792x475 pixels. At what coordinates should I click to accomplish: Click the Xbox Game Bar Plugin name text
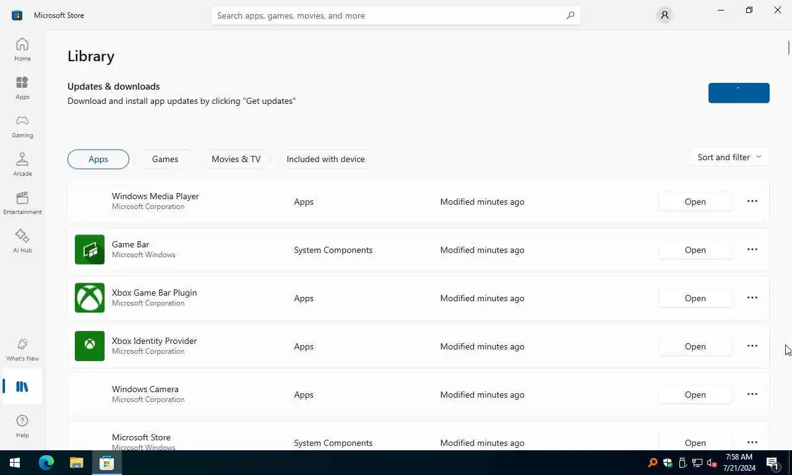pos(154,293)
